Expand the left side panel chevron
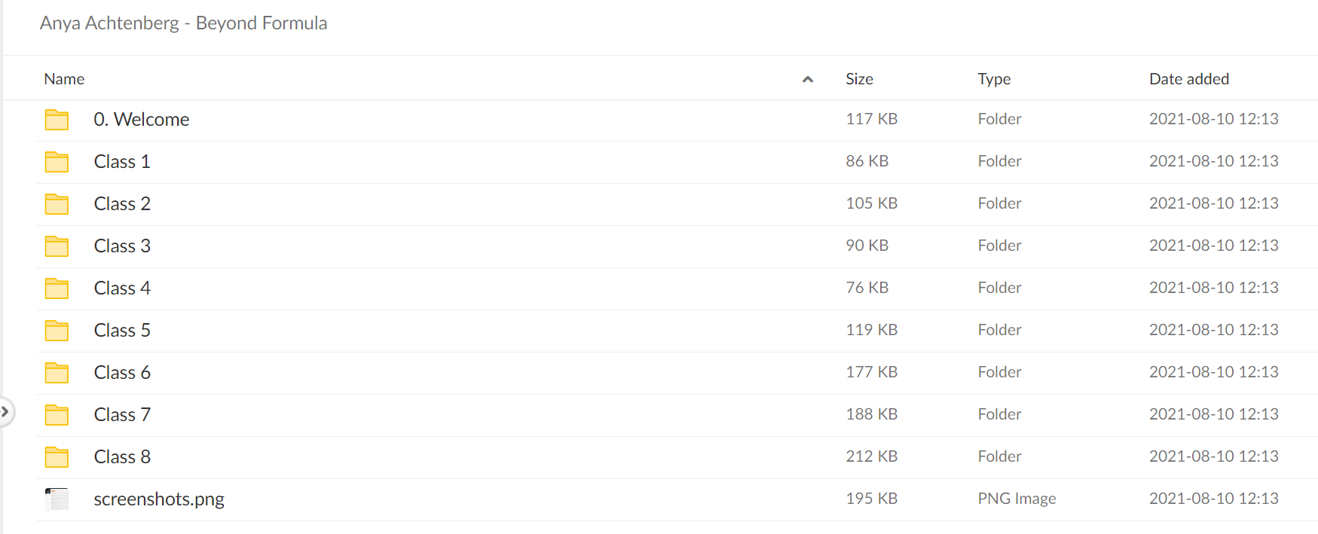 tap(5, 411)
